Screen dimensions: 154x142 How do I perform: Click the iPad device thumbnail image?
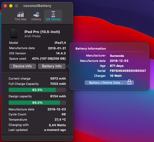click(14, 33)
